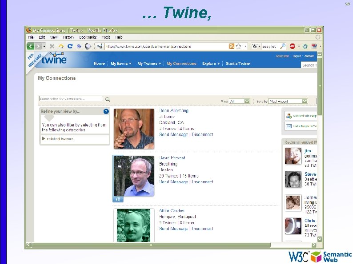Click the horizontal scrollbar right arrow

point(314,244)
